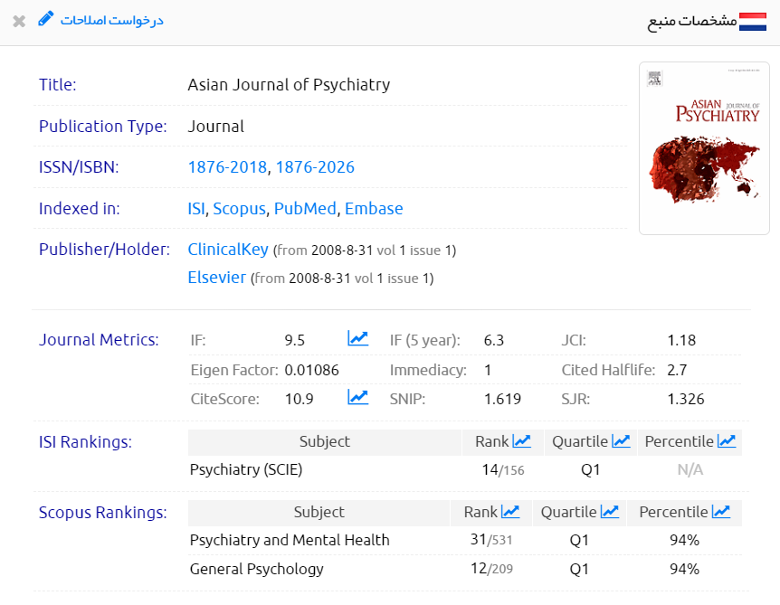Click the Netherlands flag icon
This screenshot has width=780, height=605.
point(753,22)
